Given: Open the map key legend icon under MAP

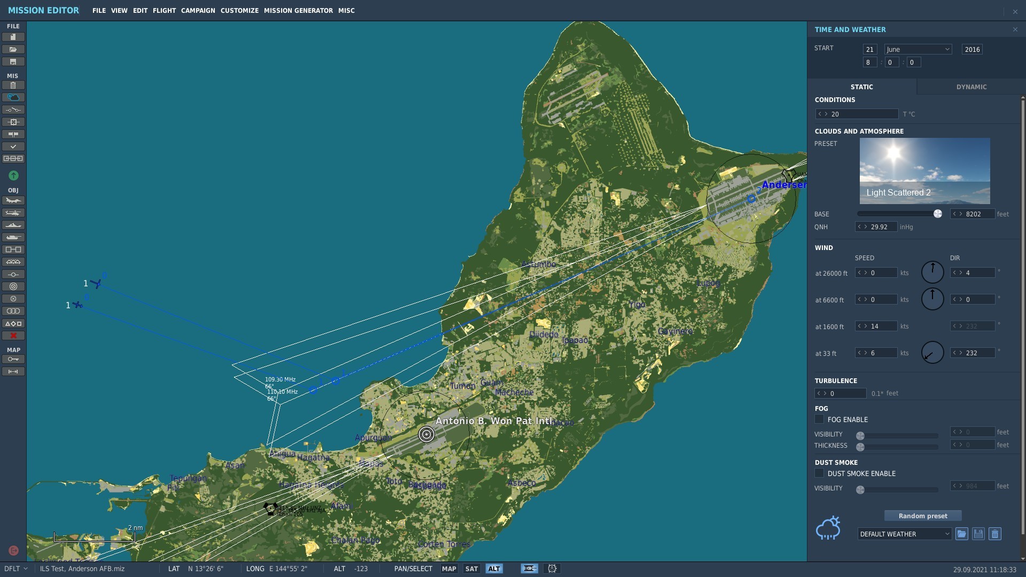Looking at the screenshot, I should (13, 359).
